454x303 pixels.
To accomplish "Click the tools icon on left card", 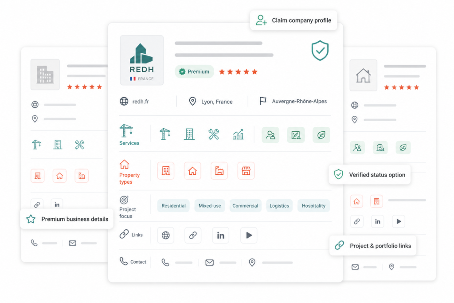I will pyautogui.click(x=79, y=145).
